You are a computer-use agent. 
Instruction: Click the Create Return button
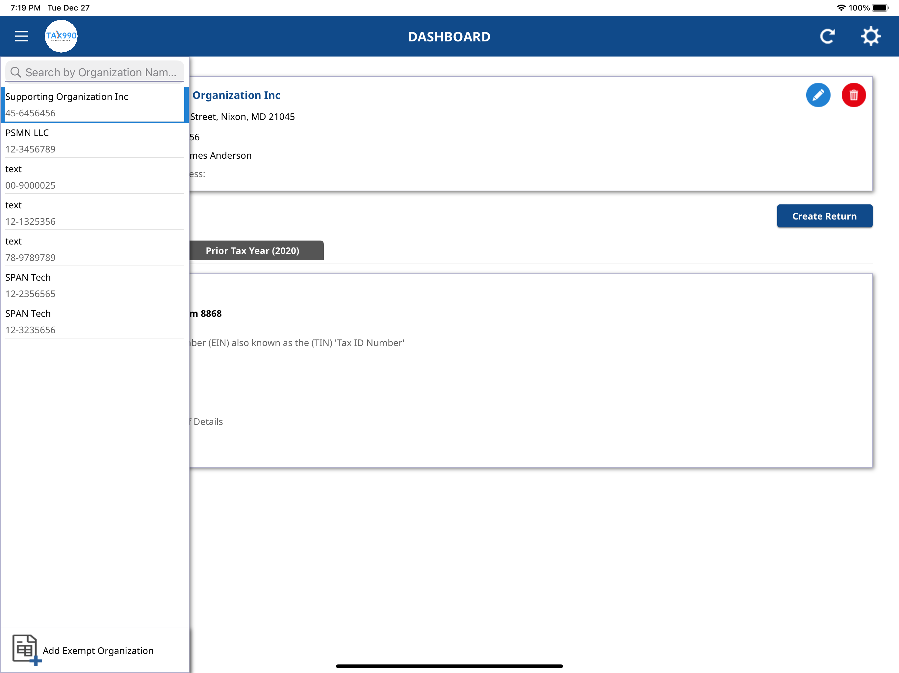[824, 216]
